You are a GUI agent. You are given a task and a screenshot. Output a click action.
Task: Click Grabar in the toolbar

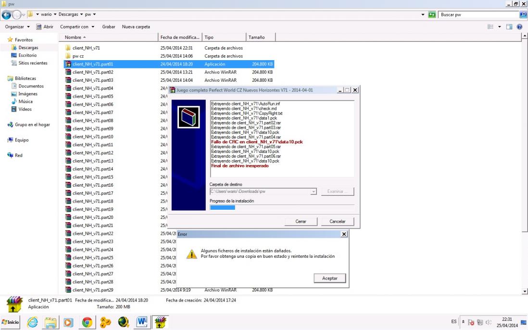[x=108, y=26]
